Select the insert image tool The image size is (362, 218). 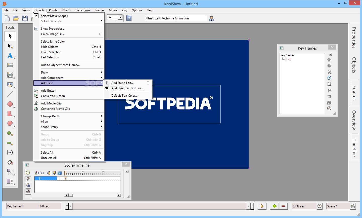pyautogui.click(x=10, y=65)
